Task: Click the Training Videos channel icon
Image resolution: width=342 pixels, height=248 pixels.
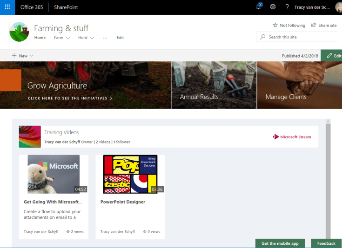Action: click(29, 137)
